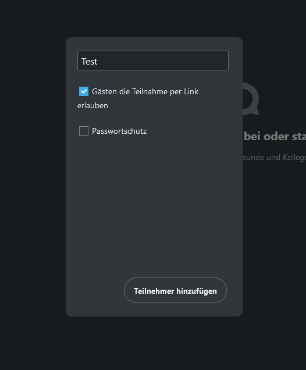Click the empty square box beside Passwortschutz
The width and height of the screenshot is (306, 370).
pos(84,131)
